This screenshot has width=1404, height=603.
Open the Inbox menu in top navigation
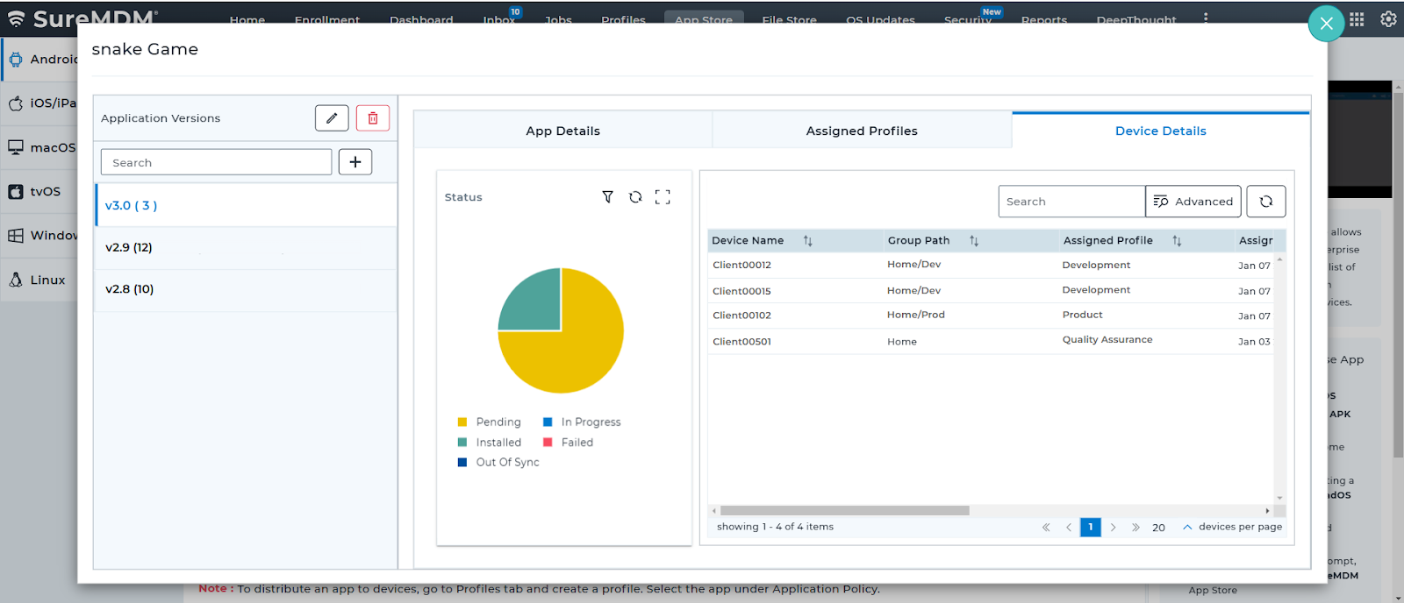[x=499, y=18]
